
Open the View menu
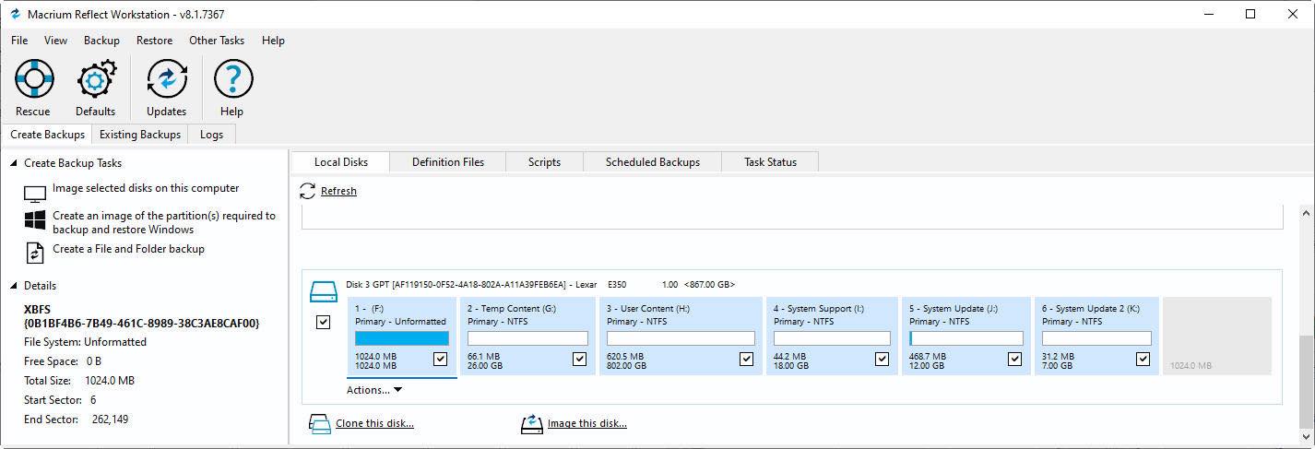tap(55, 41)
